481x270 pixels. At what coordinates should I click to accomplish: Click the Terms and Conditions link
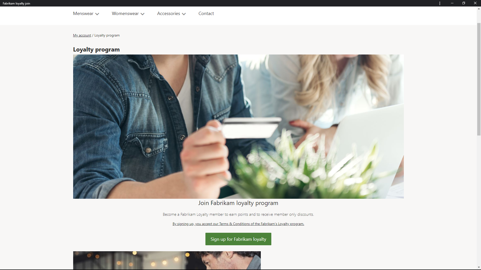point(238,224)
